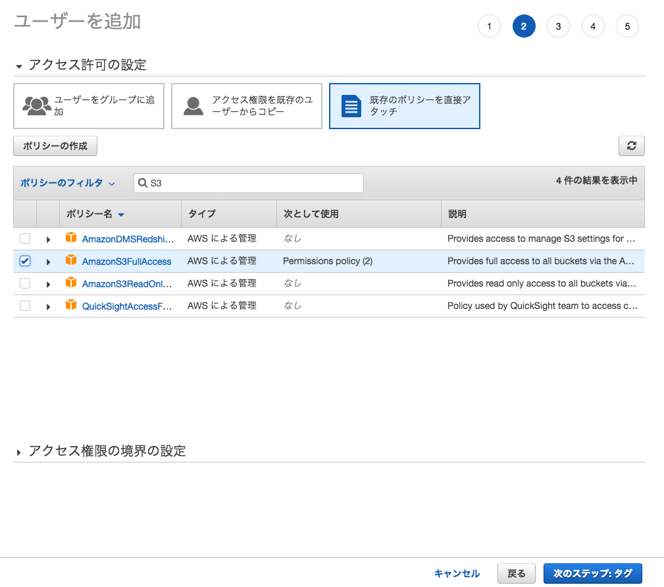Click the refresh policy list icon
Screen dimensions: 664x587
pyautogui.click(x=631, y=146)
